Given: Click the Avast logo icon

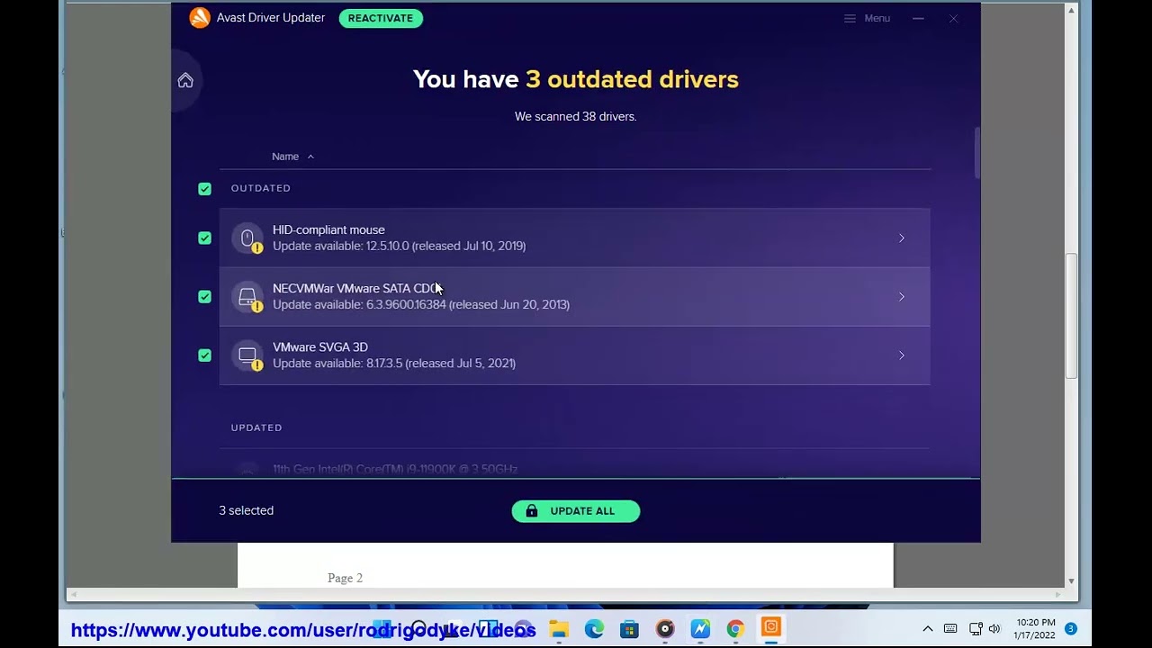Looking at the screenshot, I should [x=200, y=18].
